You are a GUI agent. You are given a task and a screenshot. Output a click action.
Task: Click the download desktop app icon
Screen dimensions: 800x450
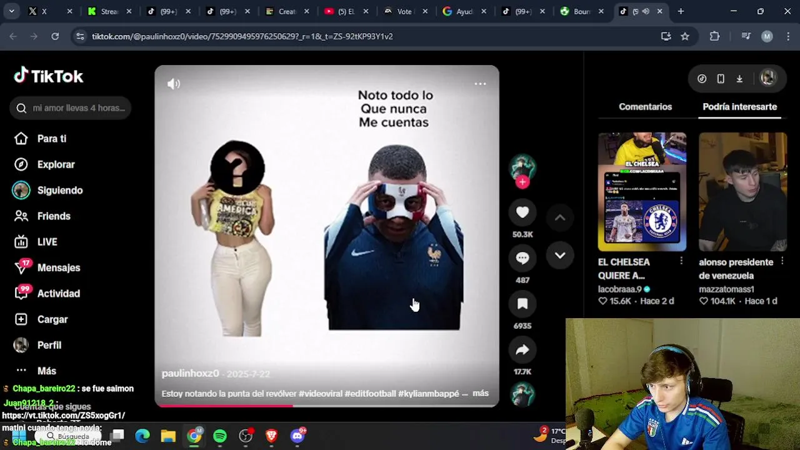tap(739, 79)
